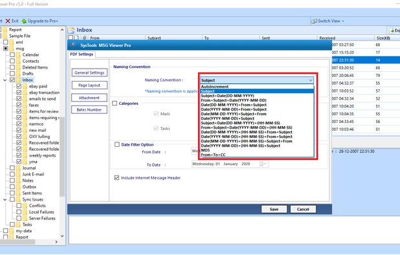This screenshot has height=255, width=400.
Task: Check the Calendar folder checkbox
Action: point(12,54)
